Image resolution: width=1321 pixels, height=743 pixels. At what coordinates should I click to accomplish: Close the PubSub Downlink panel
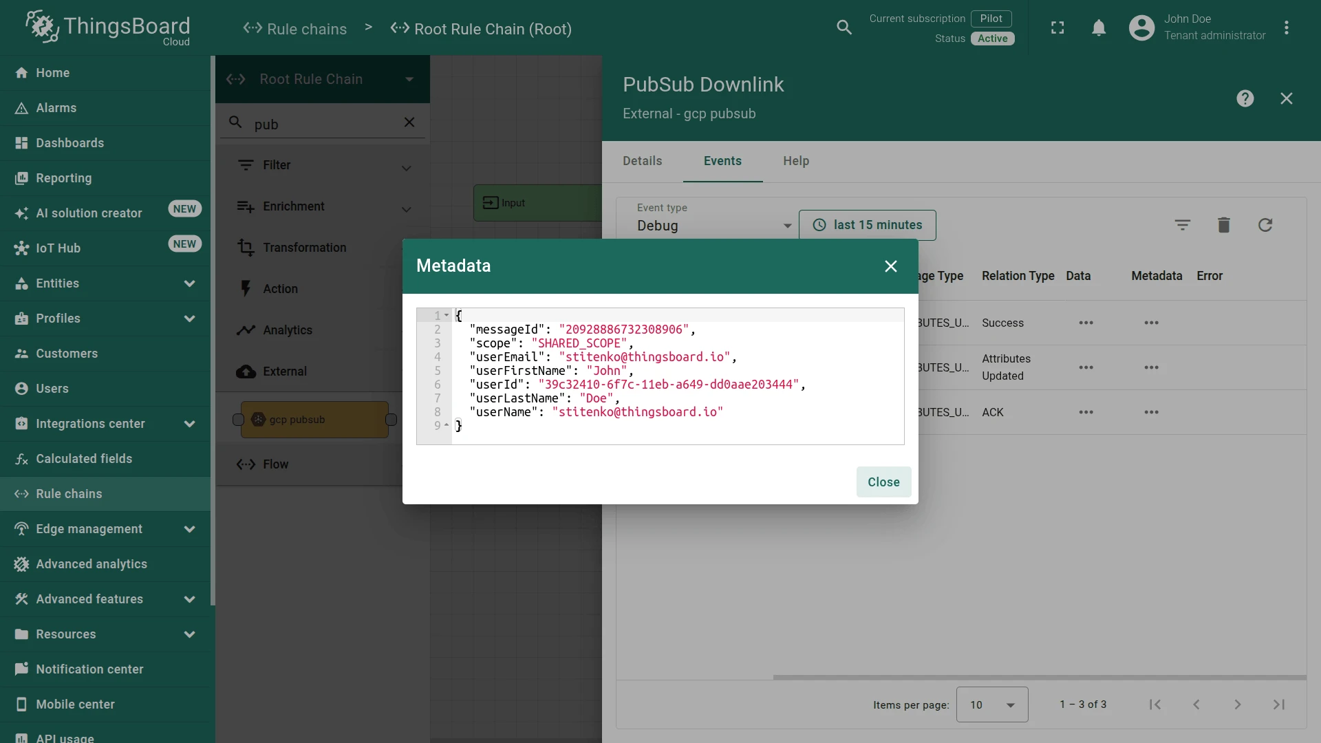1286,98
